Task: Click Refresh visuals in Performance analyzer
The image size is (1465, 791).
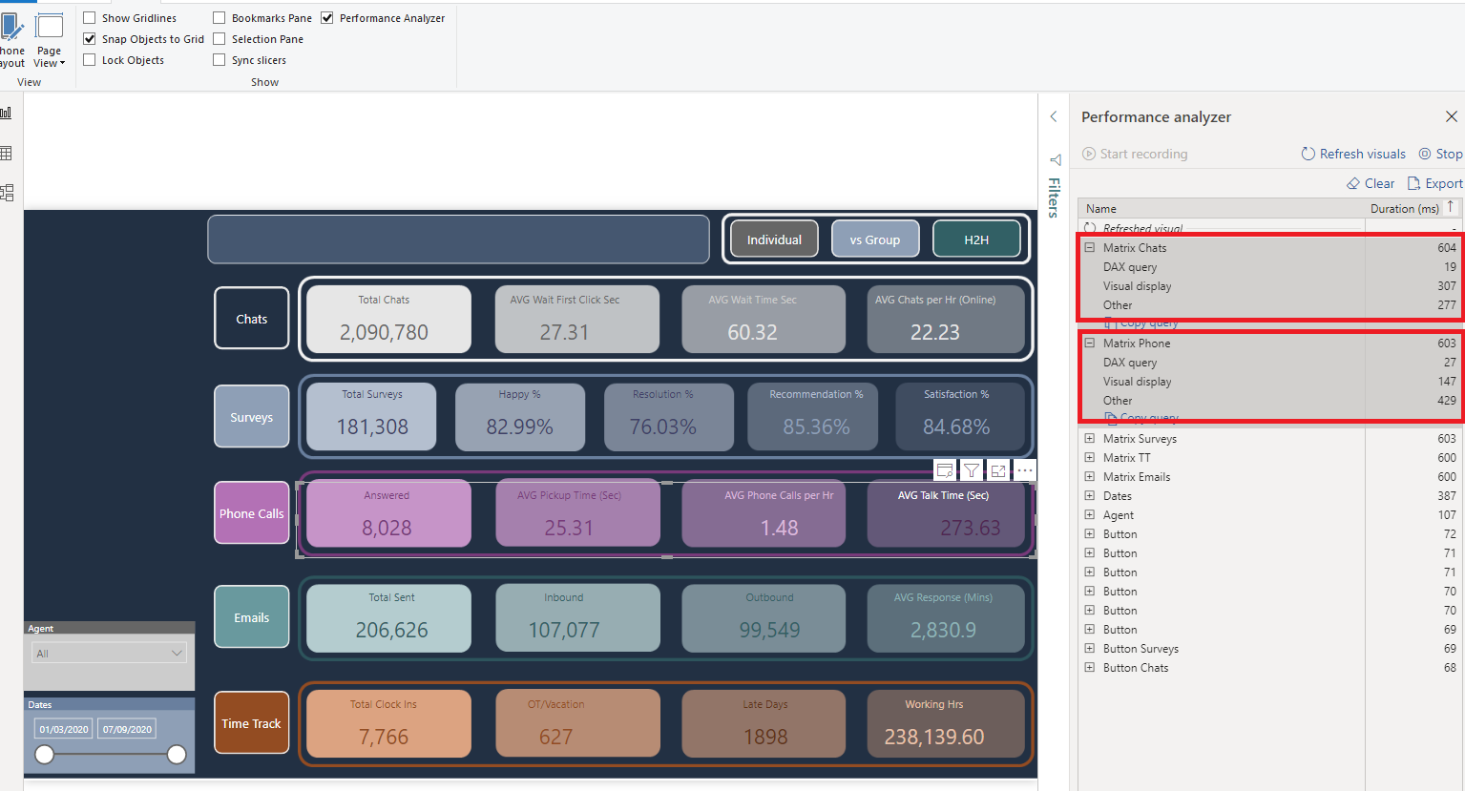Action: point(1353,154)
